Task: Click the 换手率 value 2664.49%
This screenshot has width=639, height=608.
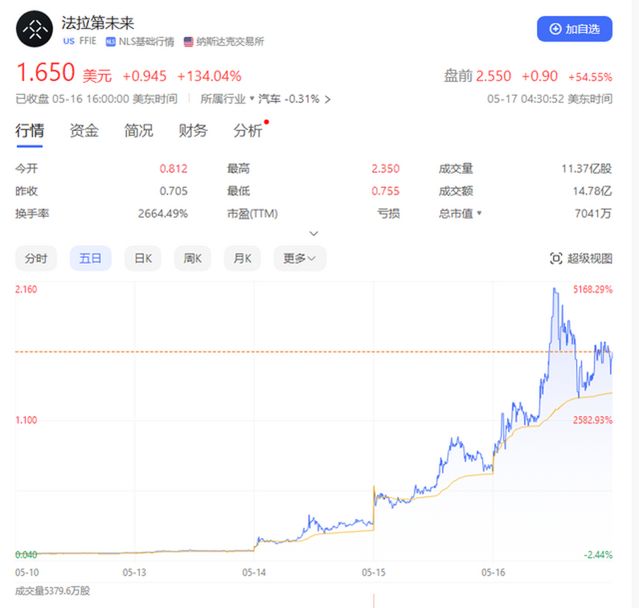Action: click(163, 214)
